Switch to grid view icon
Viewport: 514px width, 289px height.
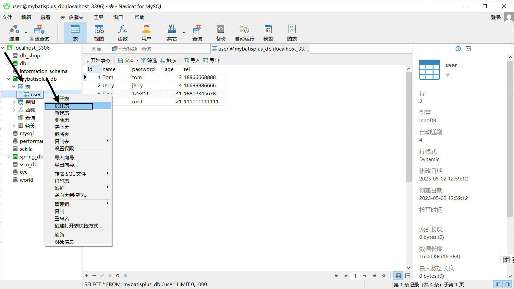[398, 276]
